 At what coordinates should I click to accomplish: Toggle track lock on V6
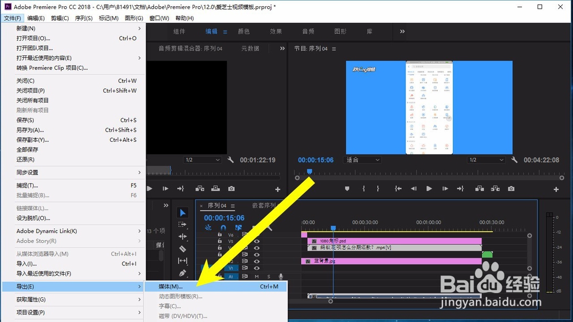[219, 234]
